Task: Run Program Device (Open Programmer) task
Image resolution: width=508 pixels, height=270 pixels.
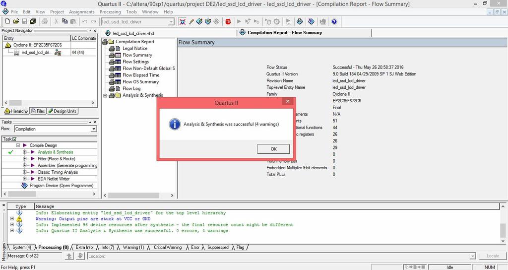Action: tap(62, 186)
